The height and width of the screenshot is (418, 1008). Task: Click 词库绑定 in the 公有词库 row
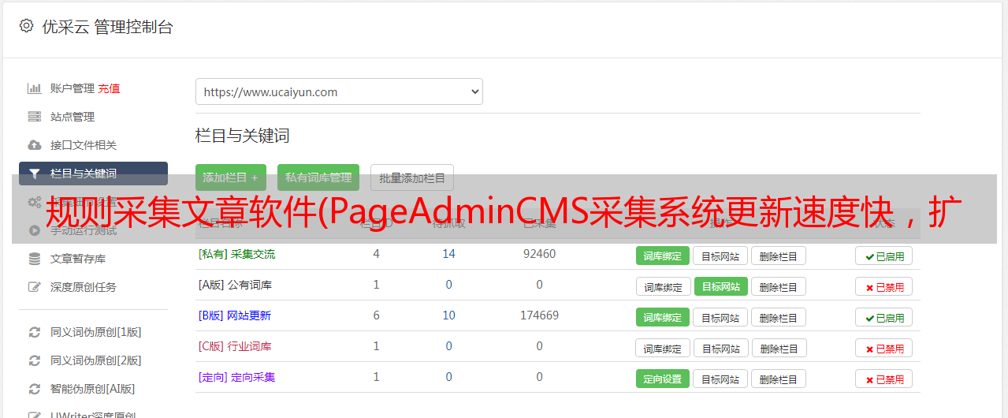point(663,286)
